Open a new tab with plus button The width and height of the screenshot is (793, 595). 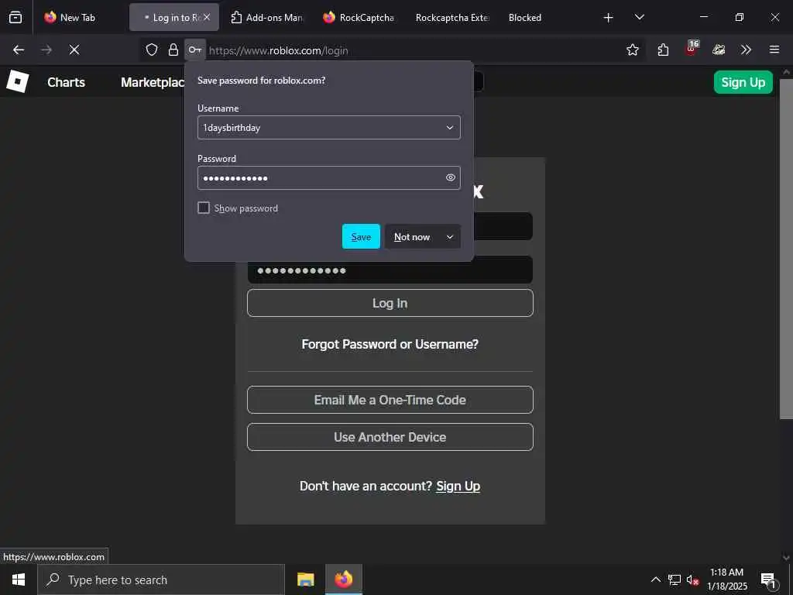point(609,18)
